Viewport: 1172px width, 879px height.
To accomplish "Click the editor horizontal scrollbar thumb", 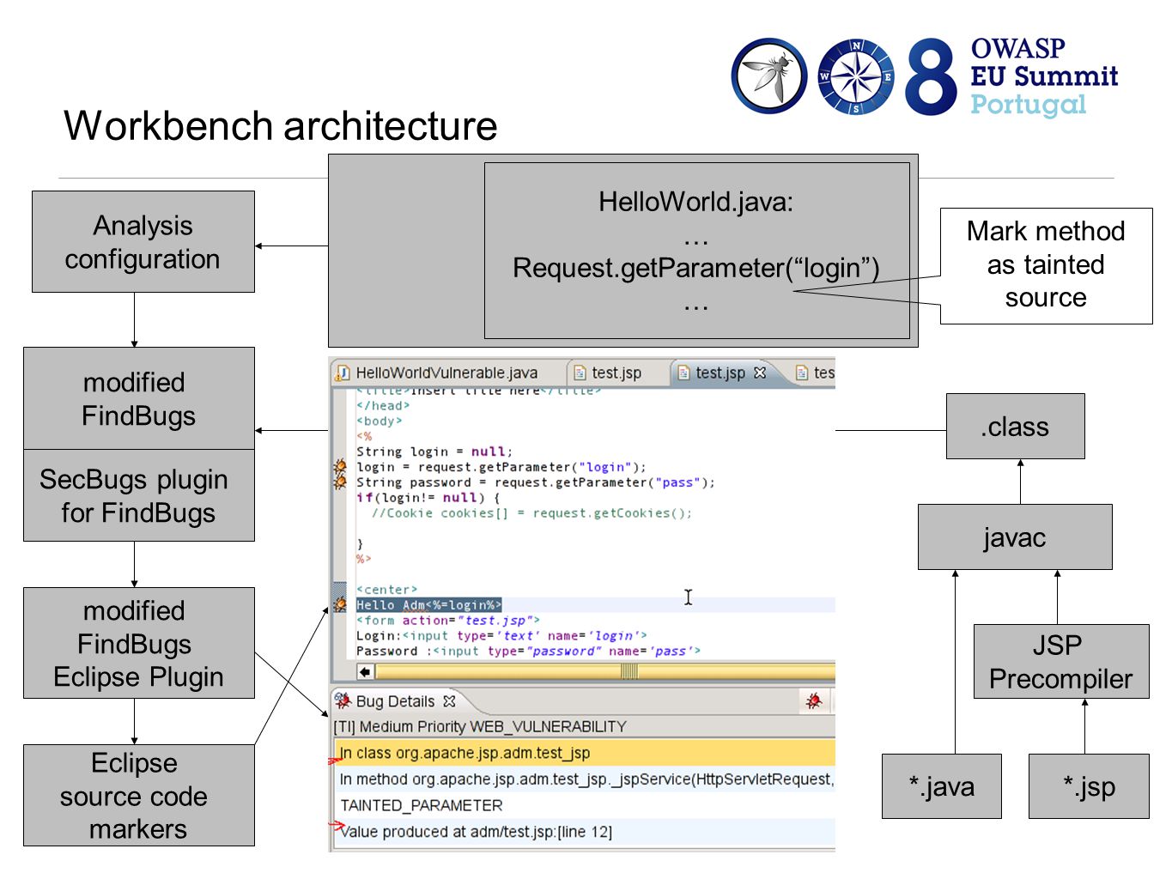I will [629, 672].
